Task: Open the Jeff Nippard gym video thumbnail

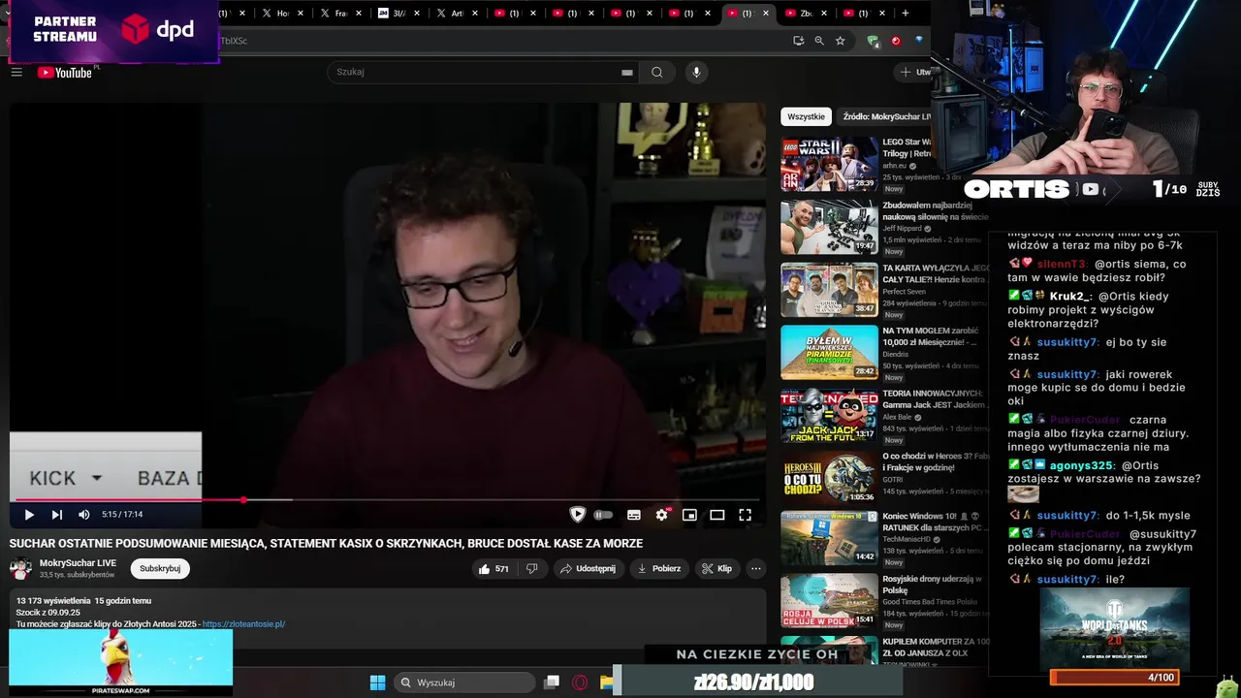Action: click(x=829, y=227)
